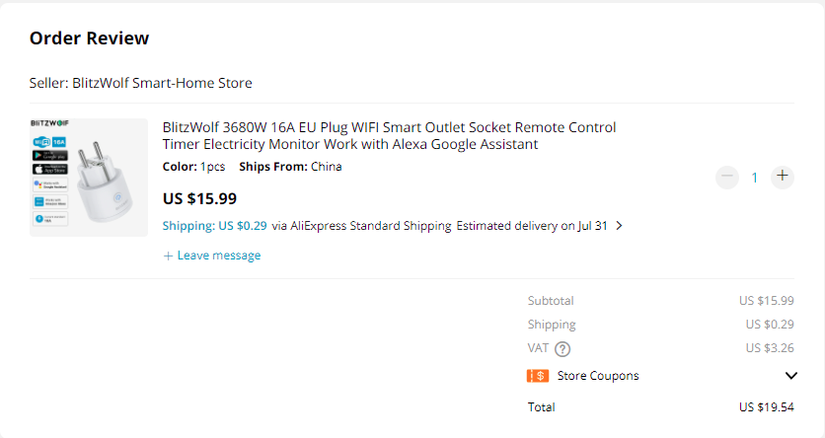Click the US $3.26 VAT amount
Screen dimensions: 825x438
coord(770,348)
